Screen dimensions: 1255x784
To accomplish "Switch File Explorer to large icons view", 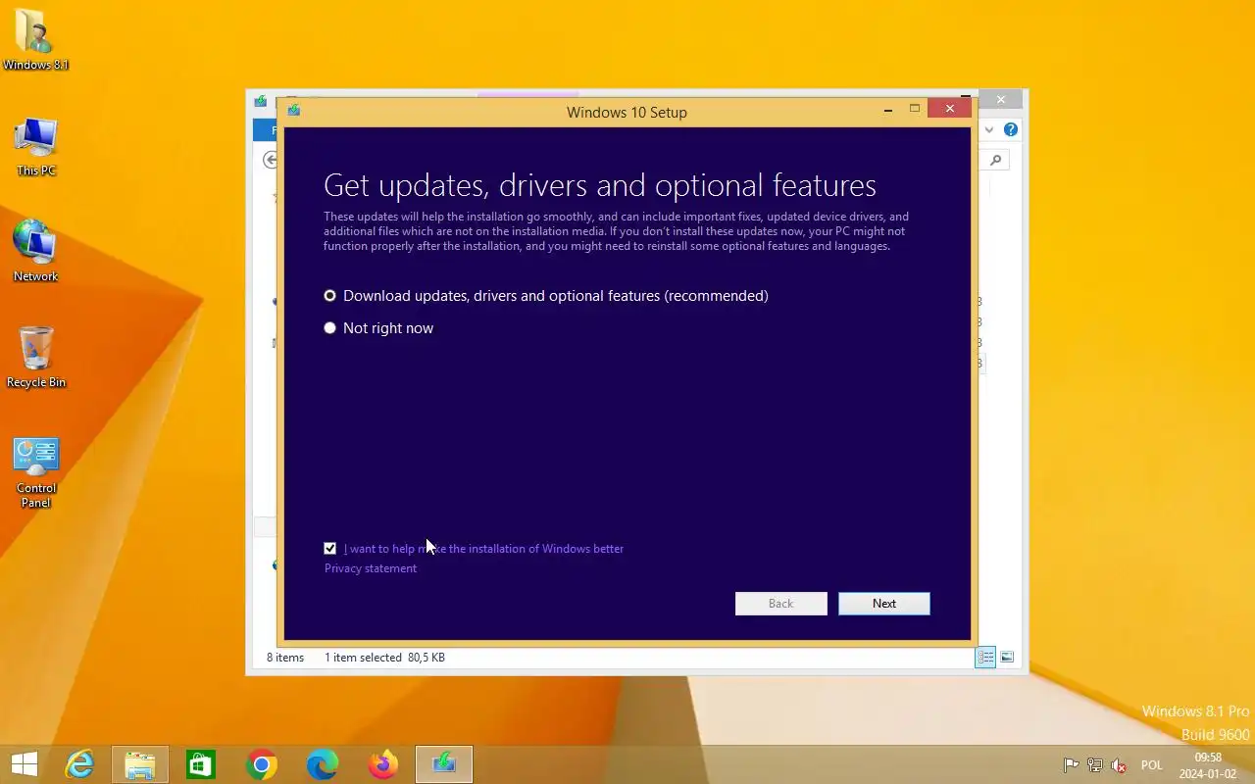I will pyautogui.click(x=1007, y=658).
